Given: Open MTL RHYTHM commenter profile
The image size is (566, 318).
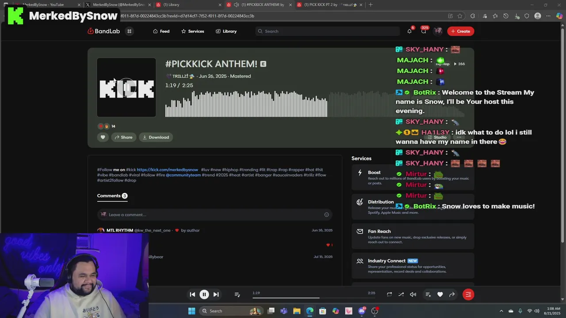Looking at the screenshot, I should pos(120,230).
